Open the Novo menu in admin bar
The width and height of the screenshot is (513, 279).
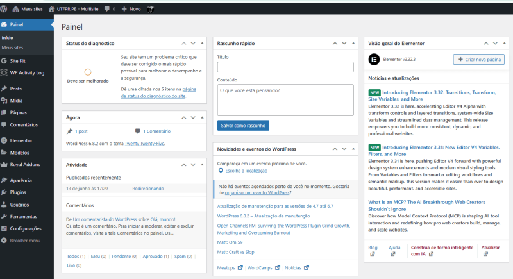tap(131, 9)
